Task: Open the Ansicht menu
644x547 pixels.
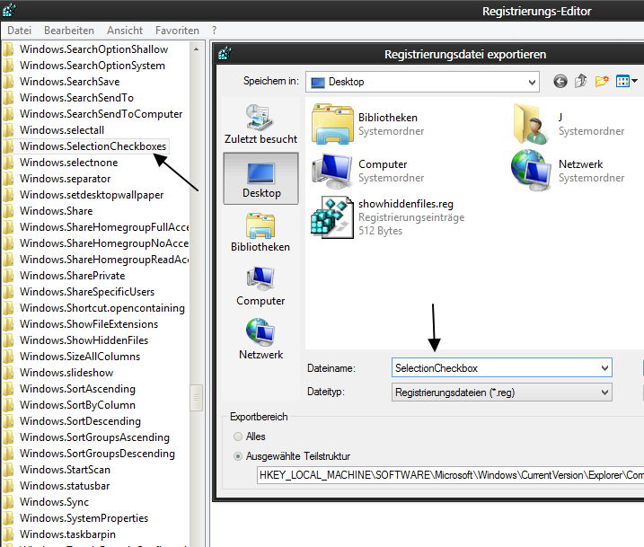Action: coord(125,31)
